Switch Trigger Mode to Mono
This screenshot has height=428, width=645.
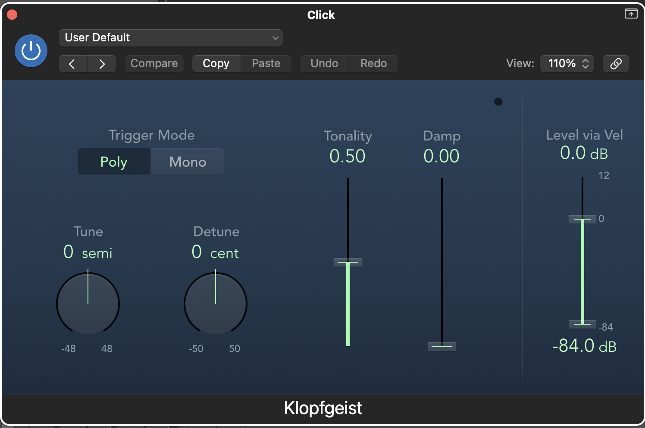[x=188, y=162]
